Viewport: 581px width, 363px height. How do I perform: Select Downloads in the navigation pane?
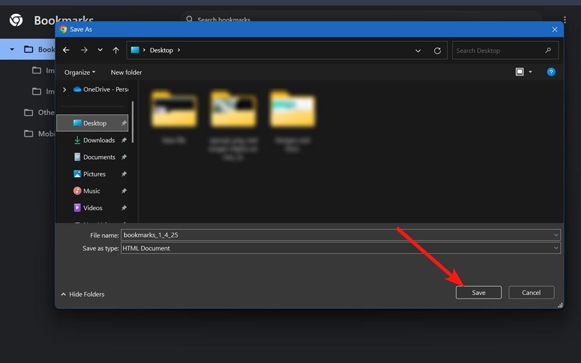coord(94,140)
